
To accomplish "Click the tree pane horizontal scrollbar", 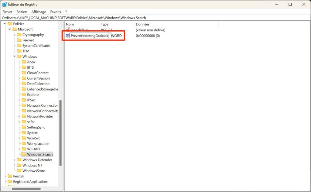I will (x=26, y=189).
